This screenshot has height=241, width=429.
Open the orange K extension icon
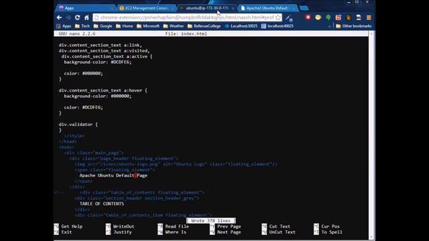[349, 17]
